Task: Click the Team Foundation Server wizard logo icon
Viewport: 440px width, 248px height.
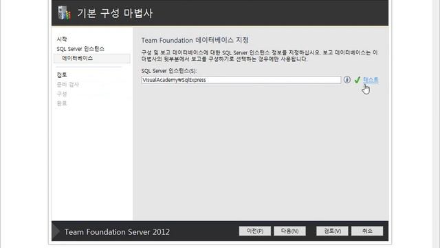Action: click(x=64, y=13)
